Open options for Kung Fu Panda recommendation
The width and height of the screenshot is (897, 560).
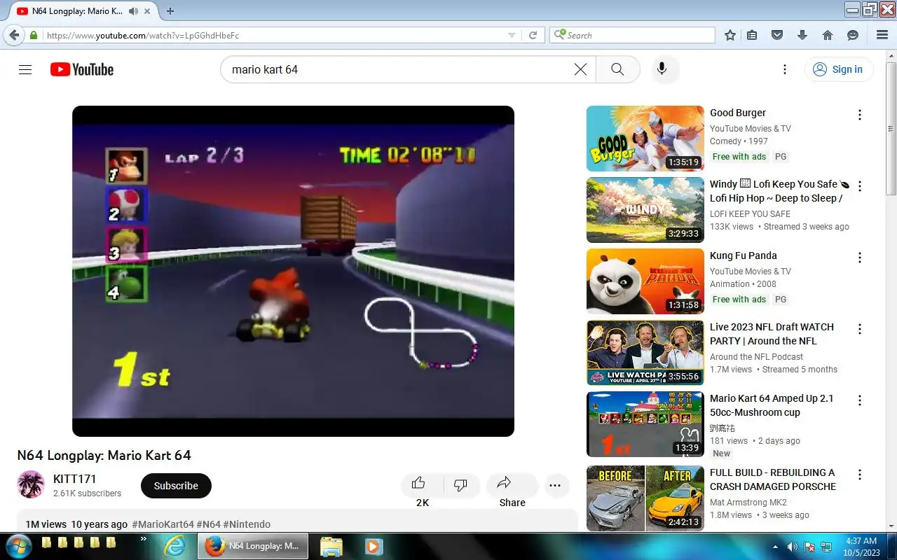point(860,258)
